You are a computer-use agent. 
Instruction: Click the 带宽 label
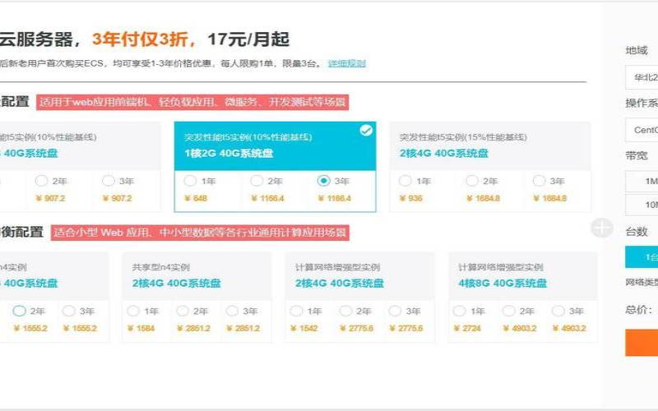[x=637, y=155]
